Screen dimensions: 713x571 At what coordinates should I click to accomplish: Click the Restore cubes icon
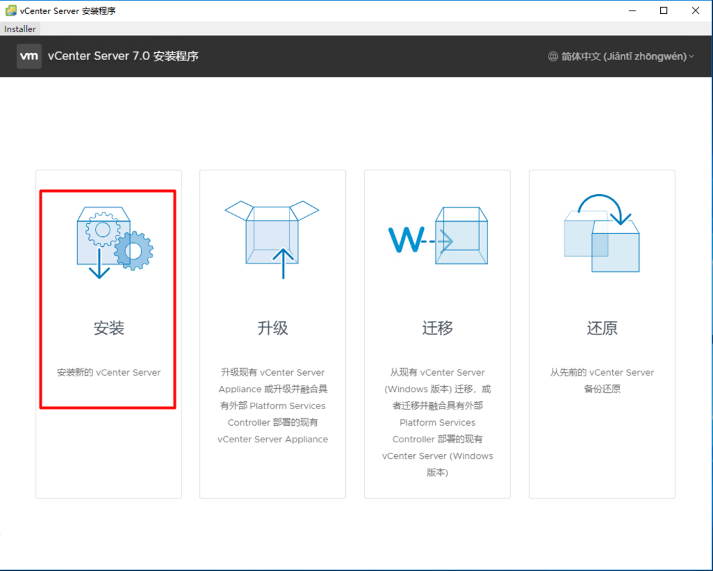tap(601, 233)
